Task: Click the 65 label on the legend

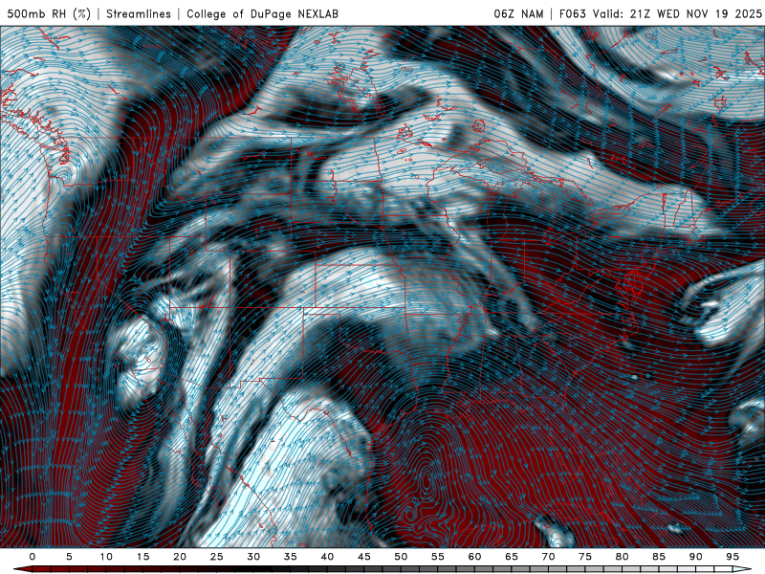Action: [x=512, y=557]
